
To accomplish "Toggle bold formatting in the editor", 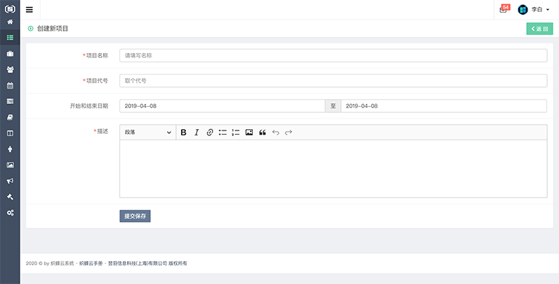I will coord(184,133).
